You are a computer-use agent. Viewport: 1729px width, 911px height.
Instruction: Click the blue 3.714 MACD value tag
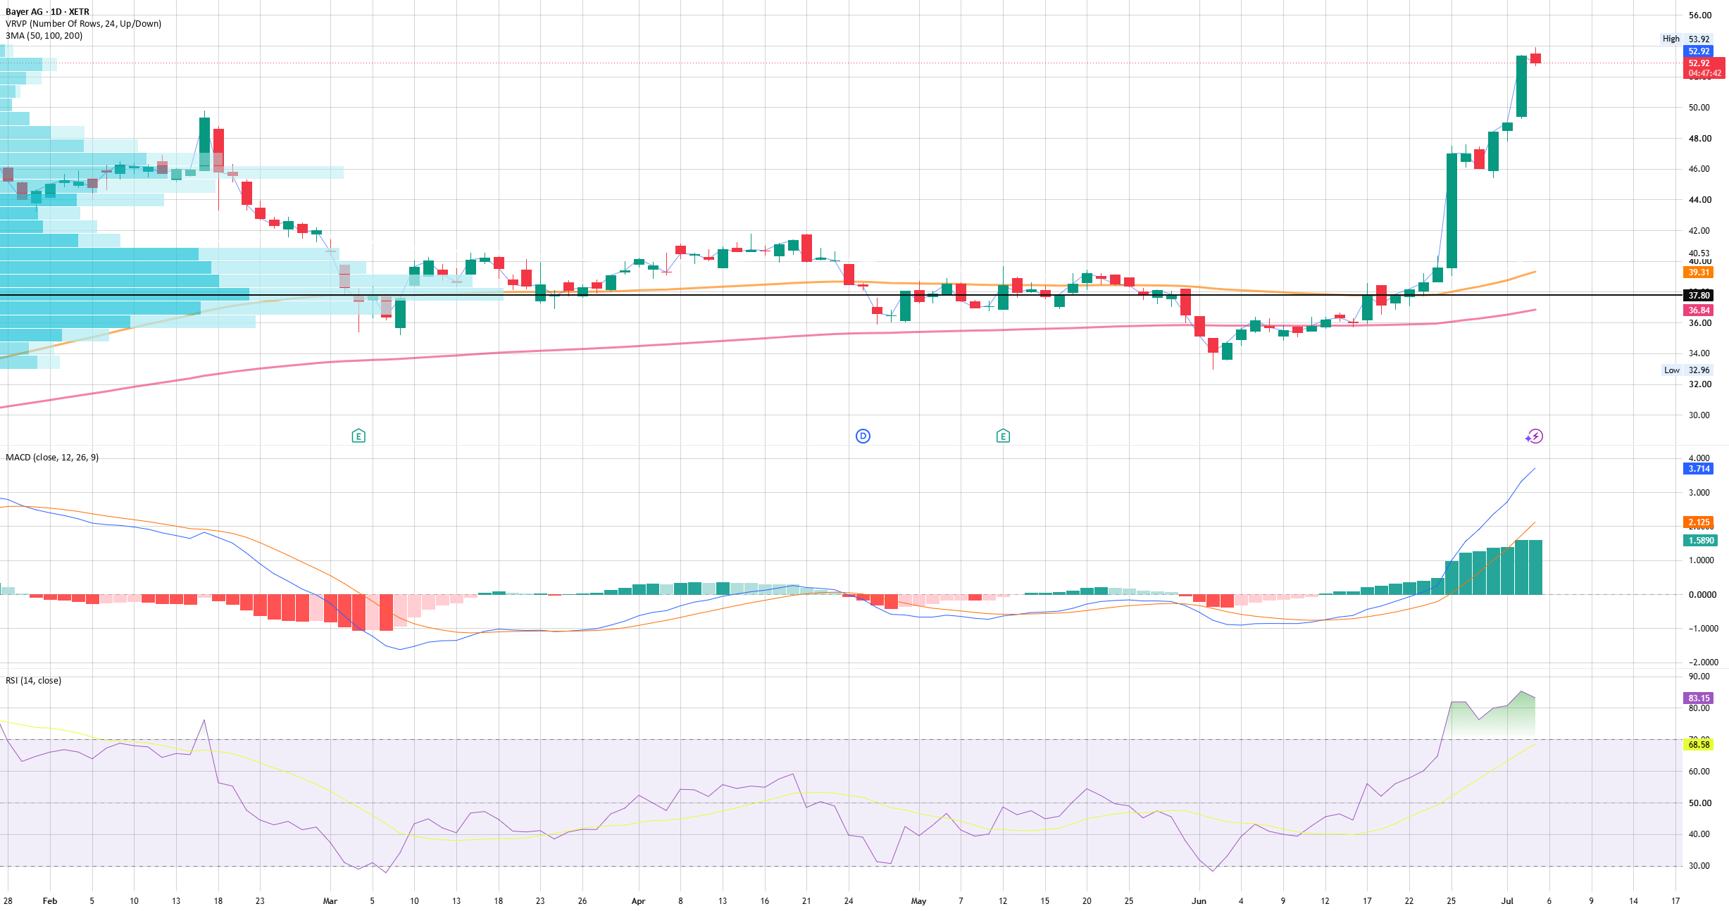tap(1698, 469)
